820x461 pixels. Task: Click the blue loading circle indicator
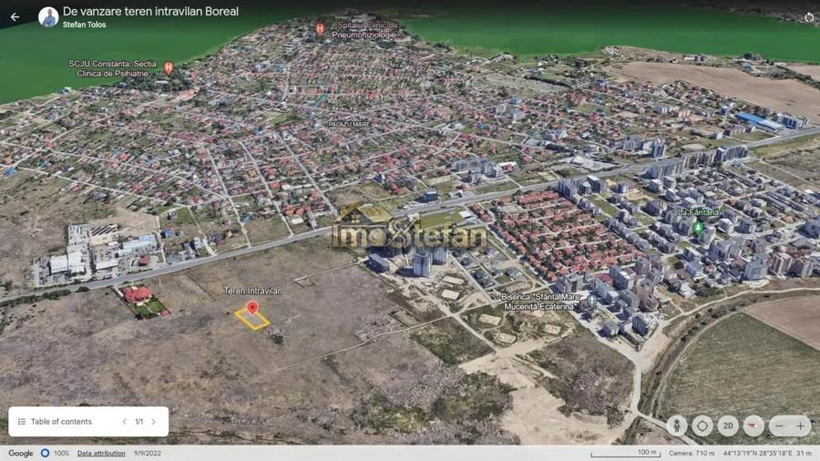tap(45, 453)
